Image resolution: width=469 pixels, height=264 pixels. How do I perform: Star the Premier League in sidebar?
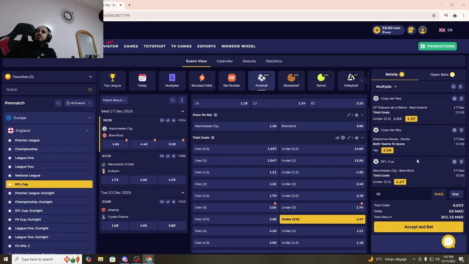pos(9,140)
